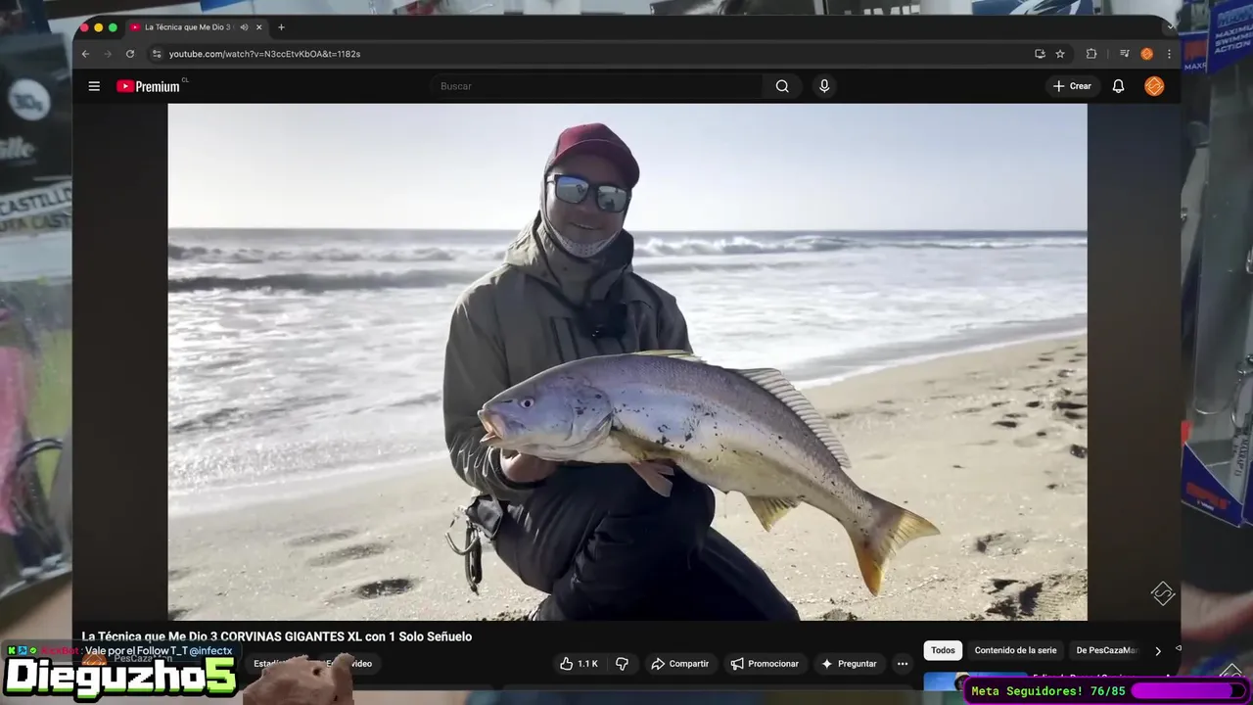Viewport: 1253px width, 705px height.
Task: Click the Preguntar AI button
Action: tap(849, 664)
